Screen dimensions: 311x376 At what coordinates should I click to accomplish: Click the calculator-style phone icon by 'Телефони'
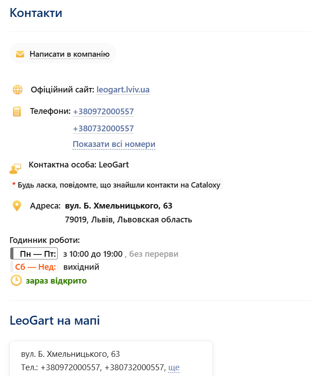(x=17, y=112)
